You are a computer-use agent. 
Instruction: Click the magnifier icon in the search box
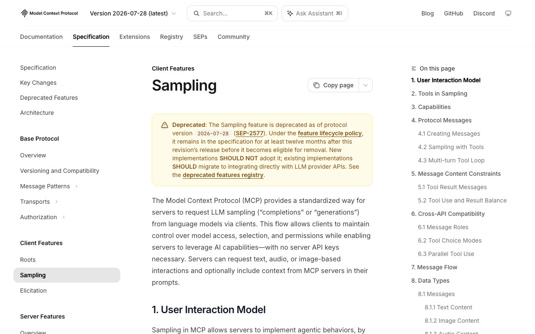point(196,13)
